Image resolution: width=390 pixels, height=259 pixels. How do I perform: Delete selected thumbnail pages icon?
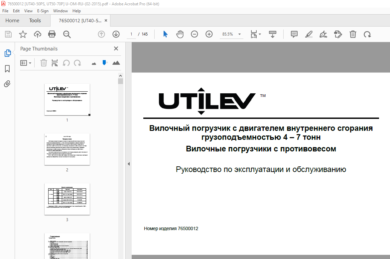coord(44,63)
